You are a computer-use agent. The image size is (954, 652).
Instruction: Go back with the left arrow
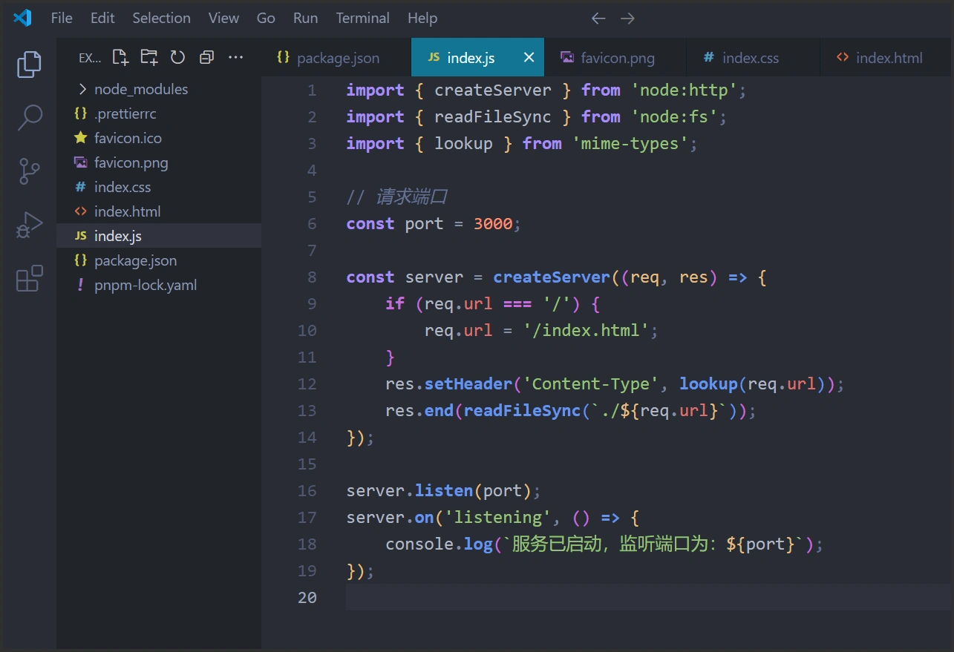(x=598, y=18)
